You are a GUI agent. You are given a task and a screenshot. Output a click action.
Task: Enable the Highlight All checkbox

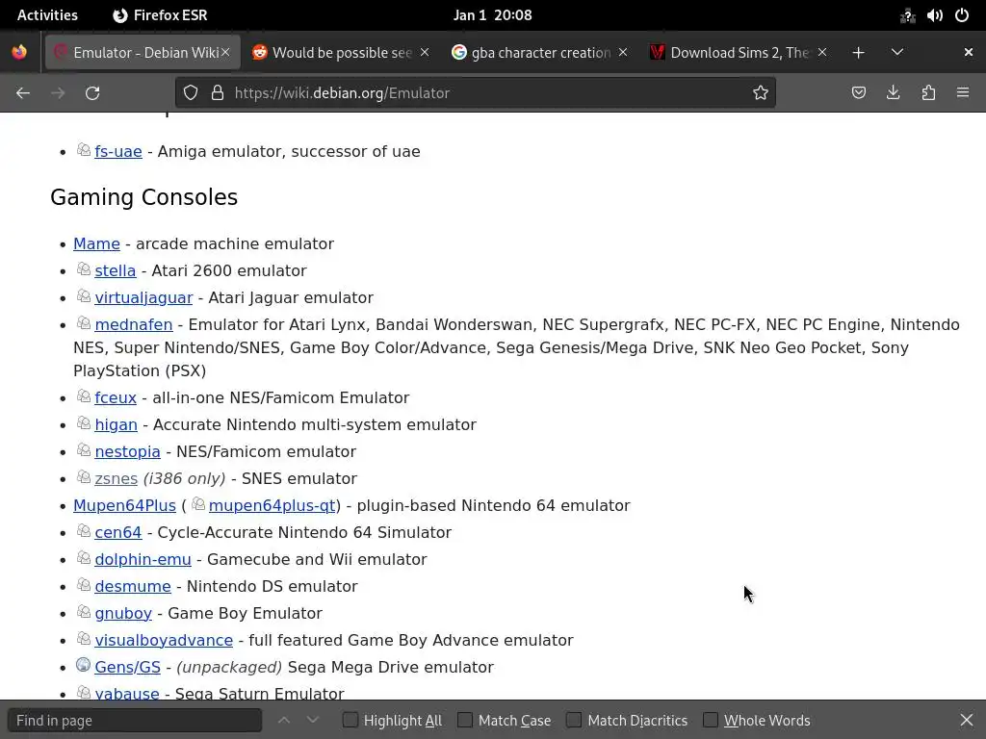pos(350,720)
